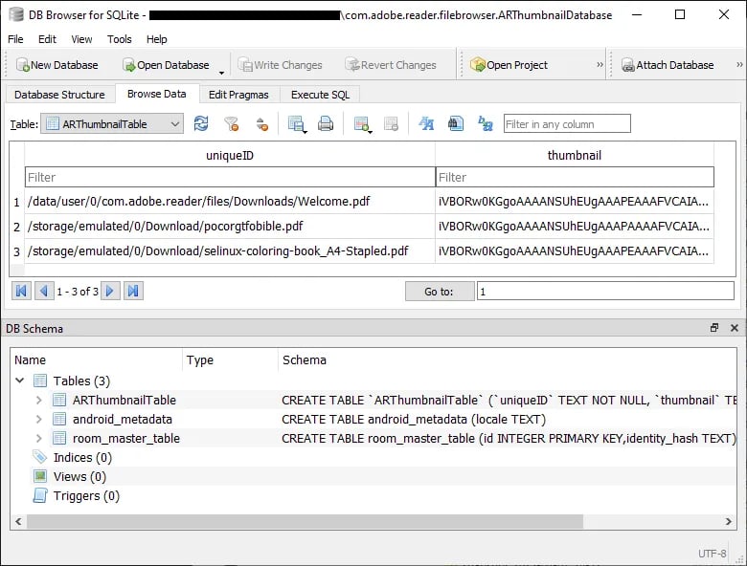Click the New Database toolbar button
The image size is (747, 566).
(x=57, y=65)
